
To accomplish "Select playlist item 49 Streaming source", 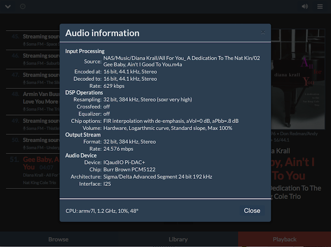I will (x=33, y=124).
